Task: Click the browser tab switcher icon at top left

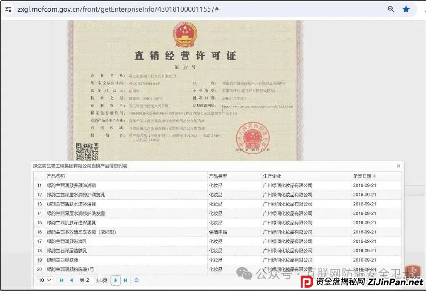Action: (x=8, y=9)
